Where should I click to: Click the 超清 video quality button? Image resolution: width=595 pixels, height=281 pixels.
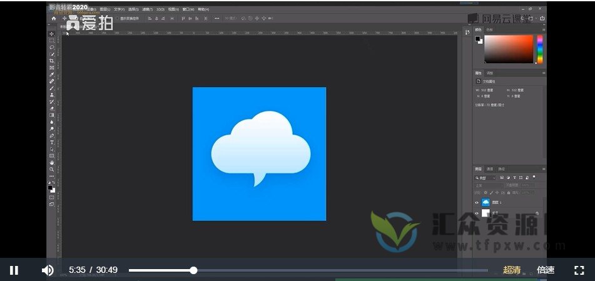[512, 270]
